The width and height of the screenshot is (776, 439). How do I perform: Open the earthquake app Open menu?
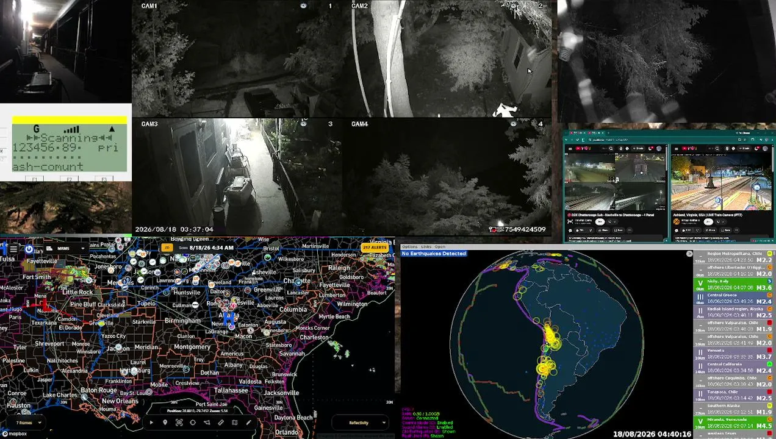click(x=440, y=246)
